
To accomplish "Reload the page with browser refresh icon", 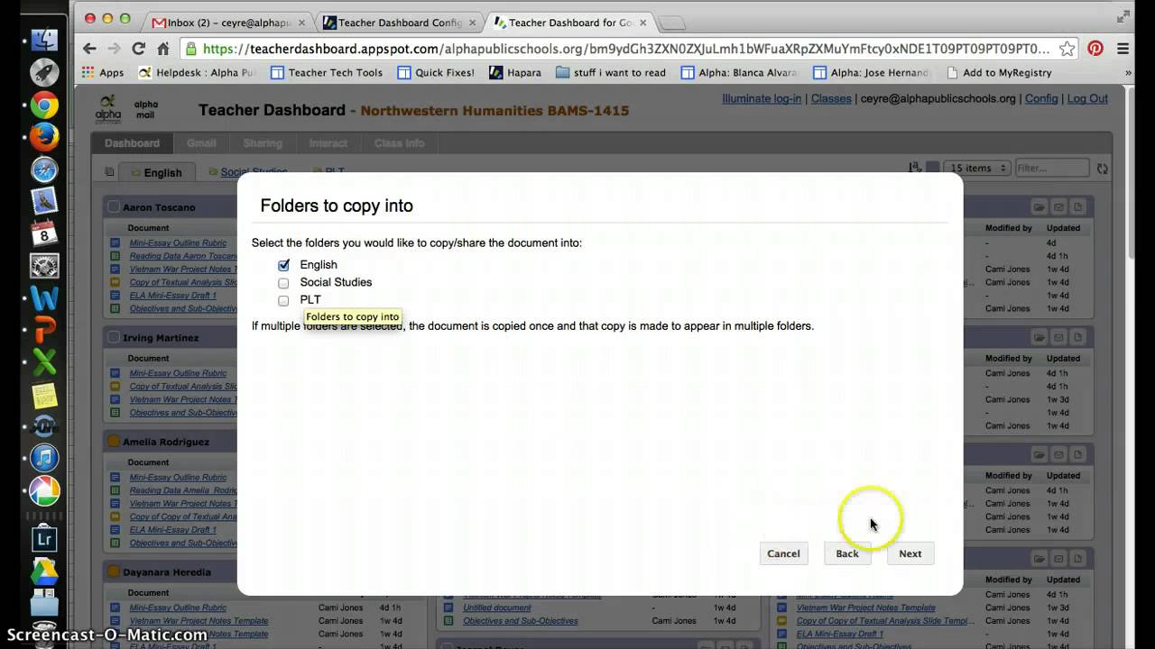I will (x=138, y=49).
